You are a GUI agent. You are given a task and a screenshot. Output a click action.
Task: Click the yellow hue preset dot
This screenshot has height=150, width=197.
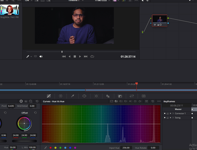click(x=55, y=148)
